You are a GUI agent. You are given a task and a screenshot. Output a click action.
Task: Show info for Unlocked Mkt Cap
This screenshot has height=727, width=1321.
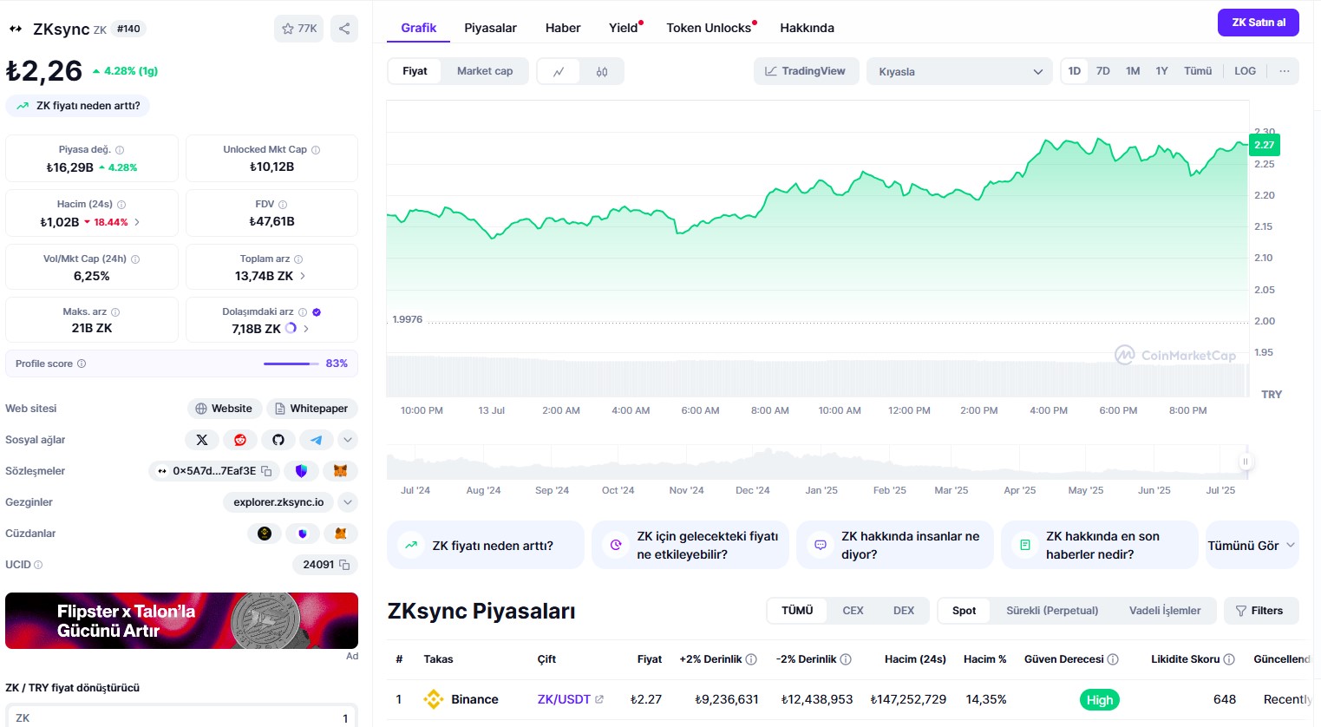tap(316, 150)
